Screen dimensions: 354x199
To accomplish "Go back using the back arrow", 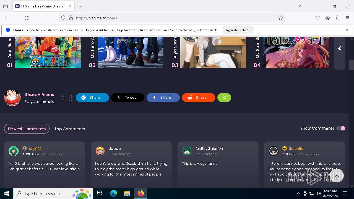I will pos(7,18).
